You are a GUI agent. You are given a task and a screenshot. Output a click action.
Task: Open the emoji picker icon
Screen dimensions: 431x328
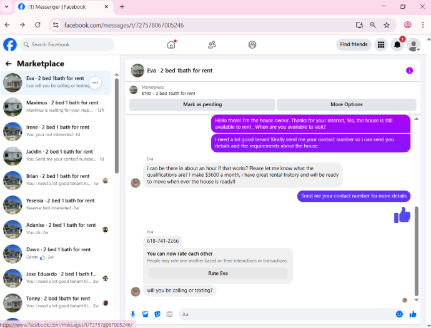399,314
